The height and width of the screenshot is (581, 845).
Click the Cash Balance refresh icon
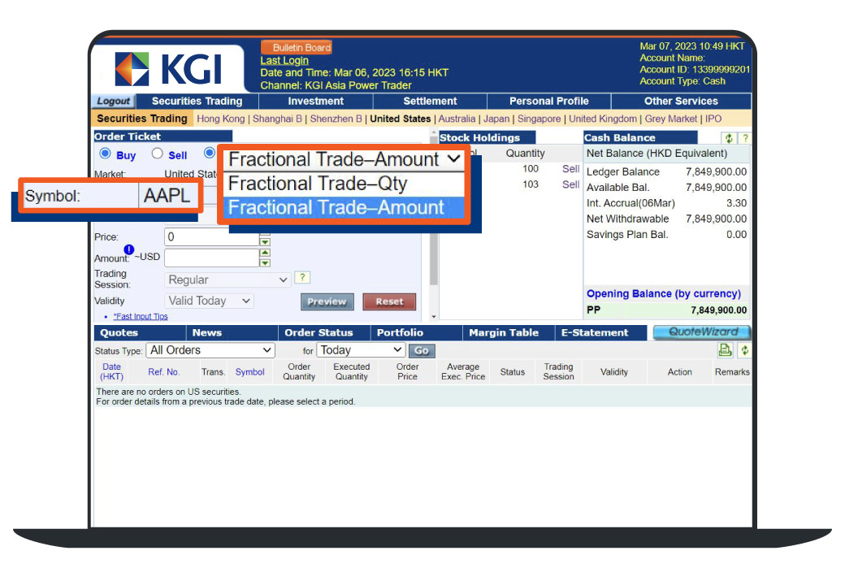(729, 138)
